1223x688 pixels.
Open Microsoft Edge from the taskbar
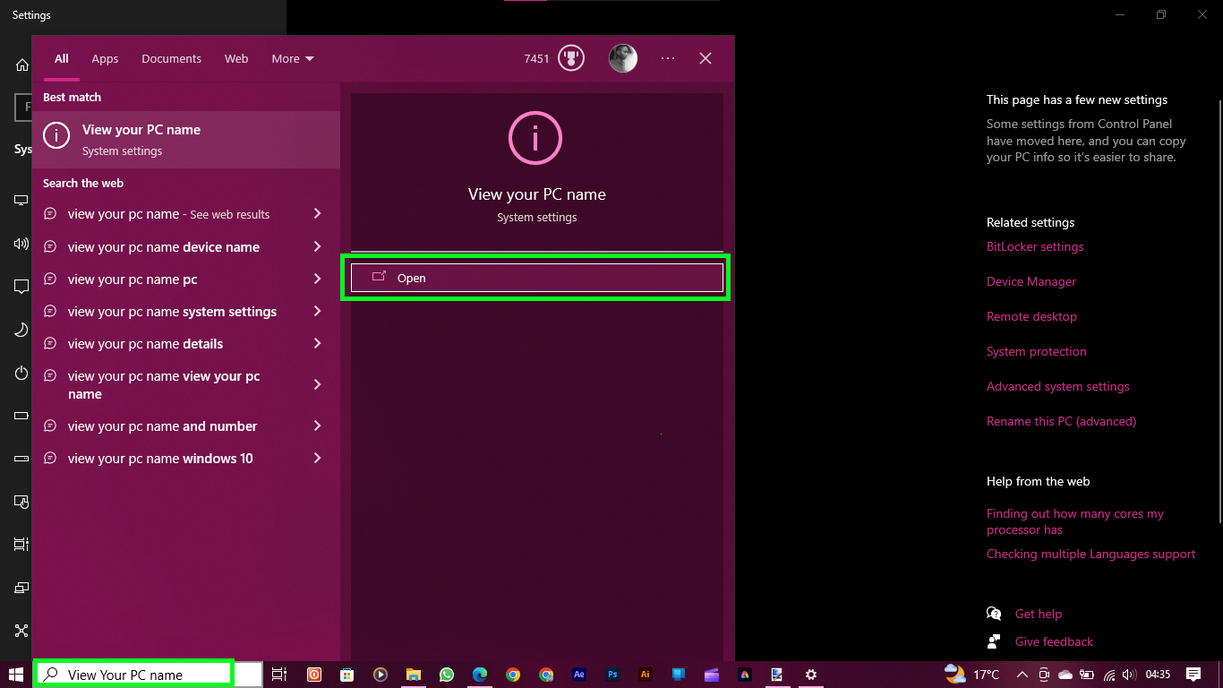(x=480, y=675)
